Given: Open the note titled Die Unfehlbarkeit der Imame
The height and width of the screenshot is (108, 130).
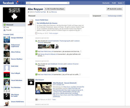Looking at the screenshot, I should coord(47,23).
